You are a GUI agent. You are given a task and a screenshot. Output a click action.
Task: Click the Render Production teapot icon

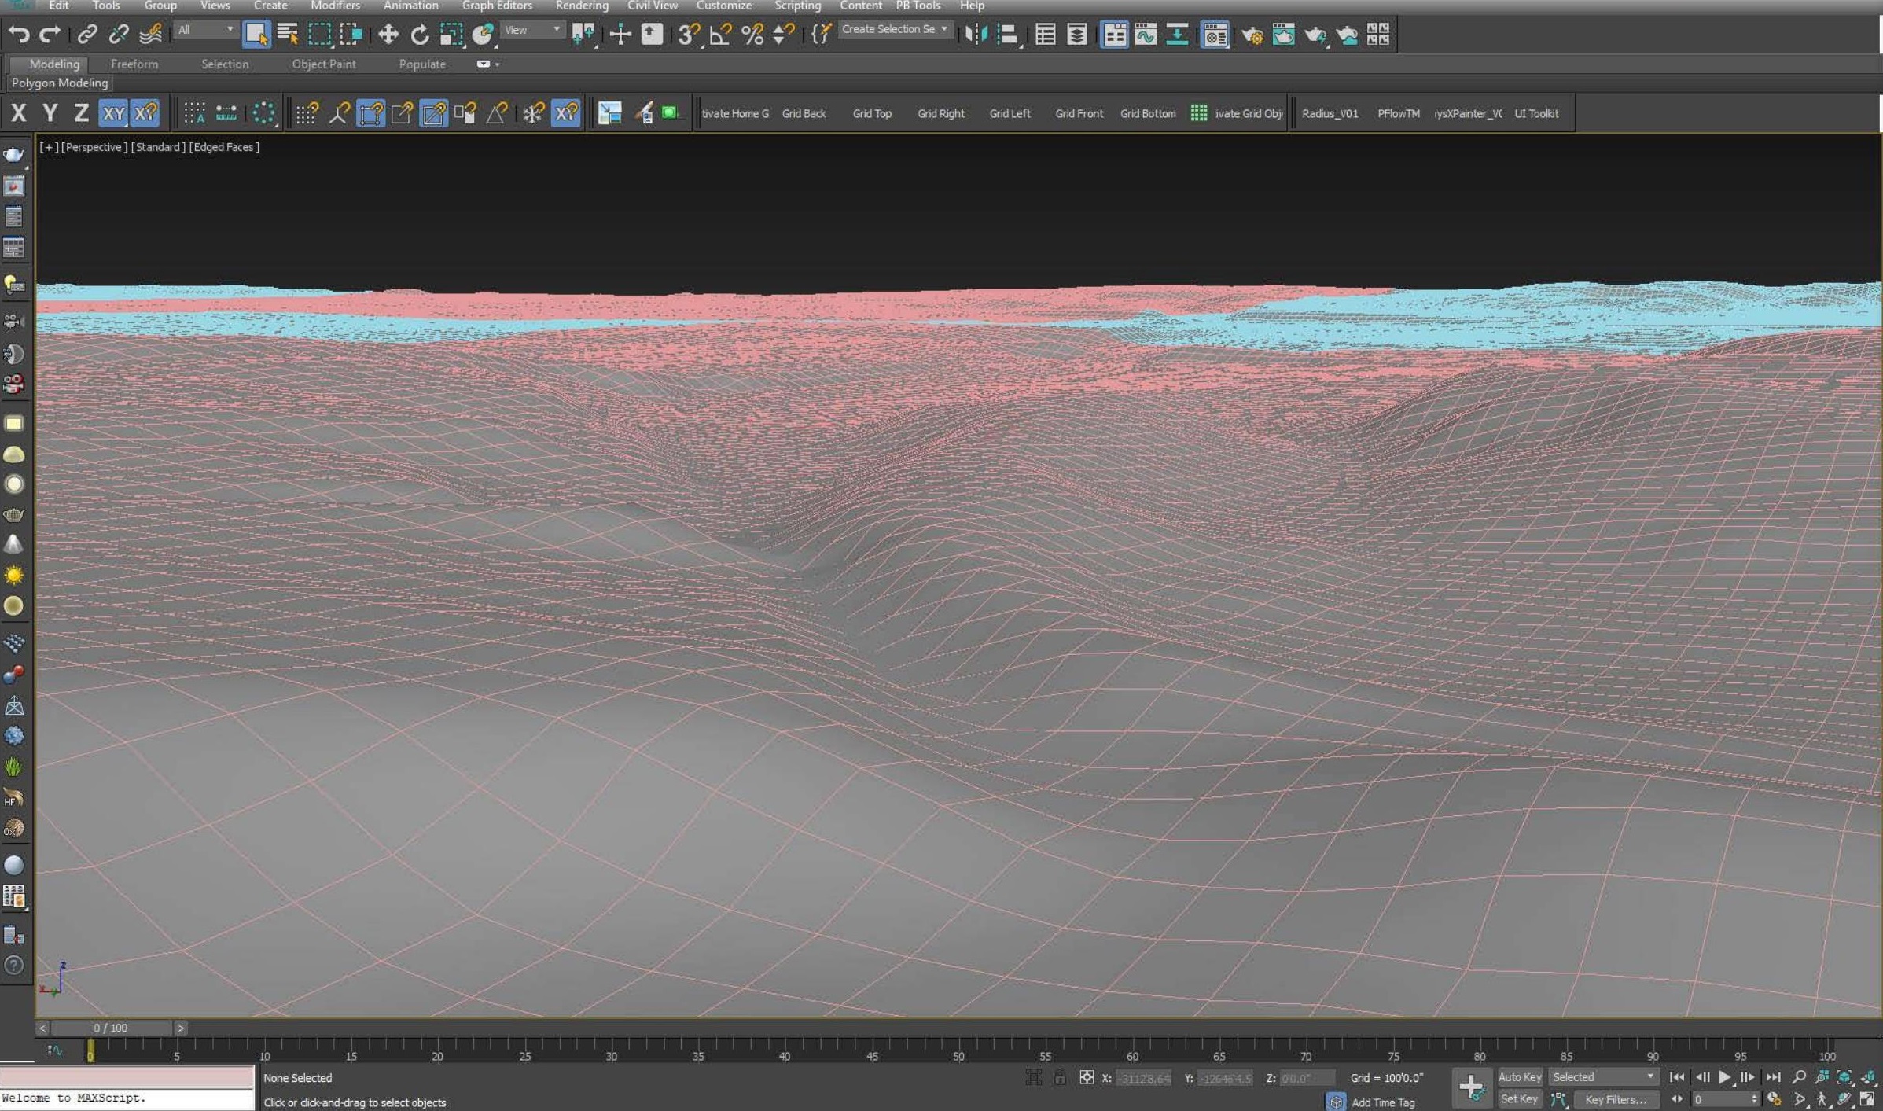pos(1315,34)
